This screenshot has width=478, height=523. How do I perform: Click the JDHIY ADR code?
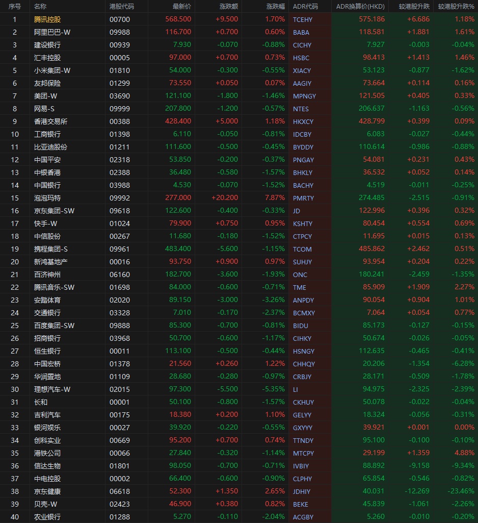tap(302, 492)
